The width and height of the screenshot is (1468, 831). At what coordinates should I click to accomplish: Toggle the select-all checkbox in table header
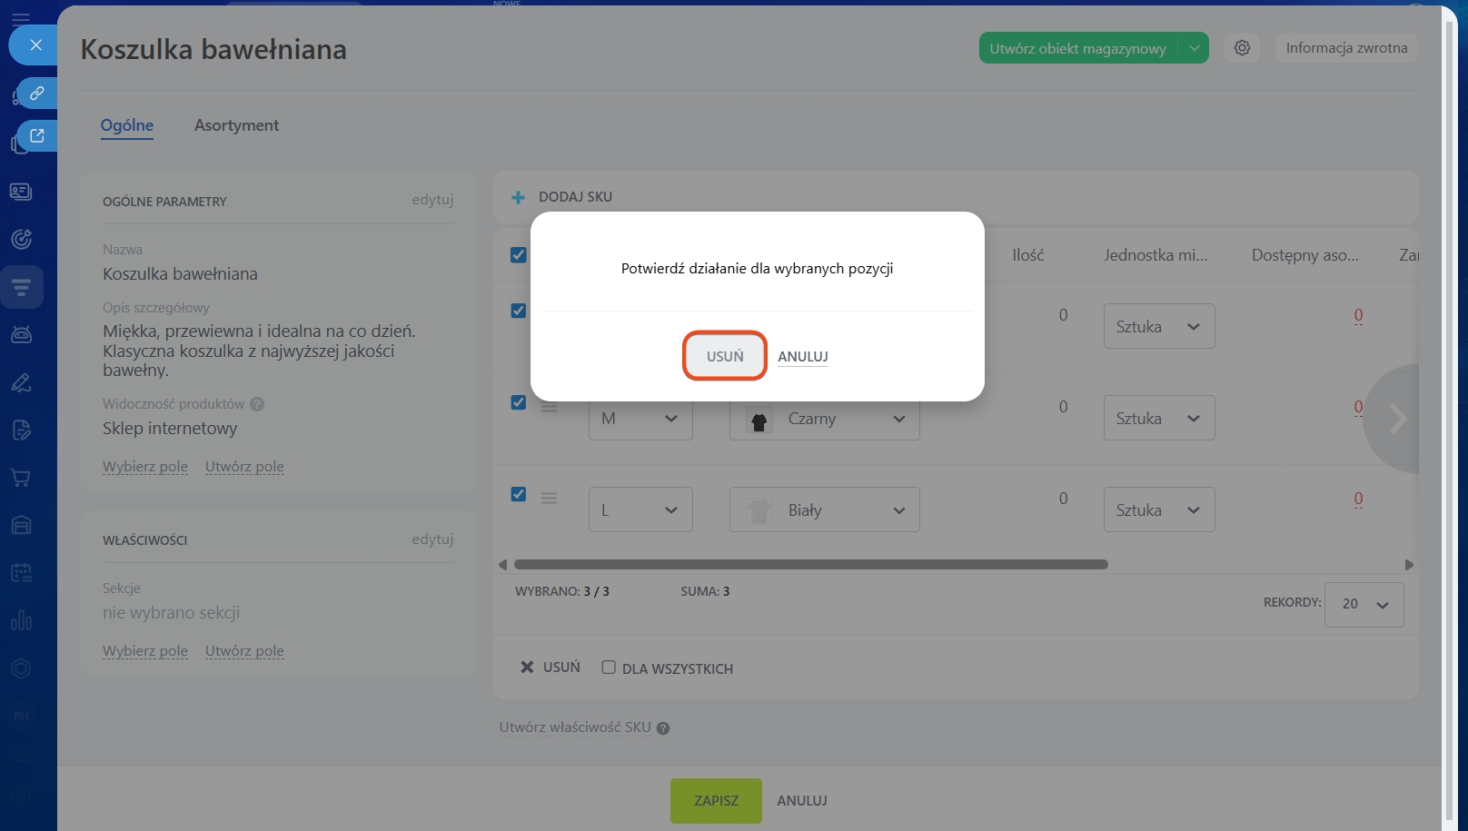[519, 255]
